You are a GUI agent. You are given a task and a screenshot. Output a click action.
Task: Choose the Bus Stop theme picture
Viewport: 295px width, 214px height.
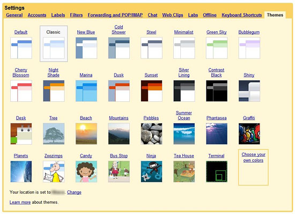[x=119, y=172]
